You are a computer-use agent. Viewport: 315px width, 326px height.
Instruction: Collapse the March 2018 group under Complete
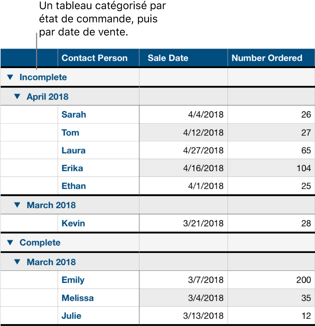[17, 262]
